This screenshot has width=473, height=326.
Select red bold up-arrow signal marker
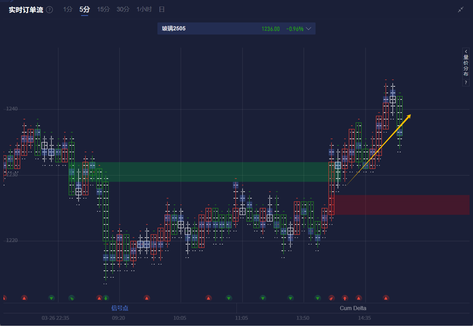pos(345,298)
